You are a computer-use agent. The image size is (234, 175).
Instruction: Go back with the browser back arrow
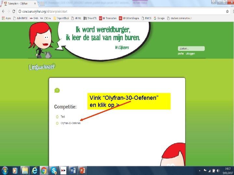[x=3, y=11]
